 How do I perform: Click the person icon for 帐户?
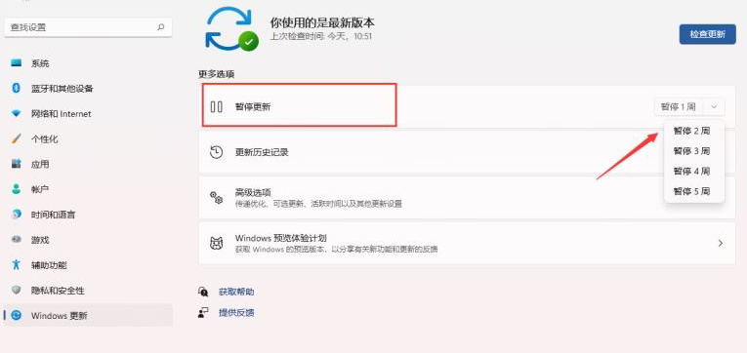click(x=17, y=189)
